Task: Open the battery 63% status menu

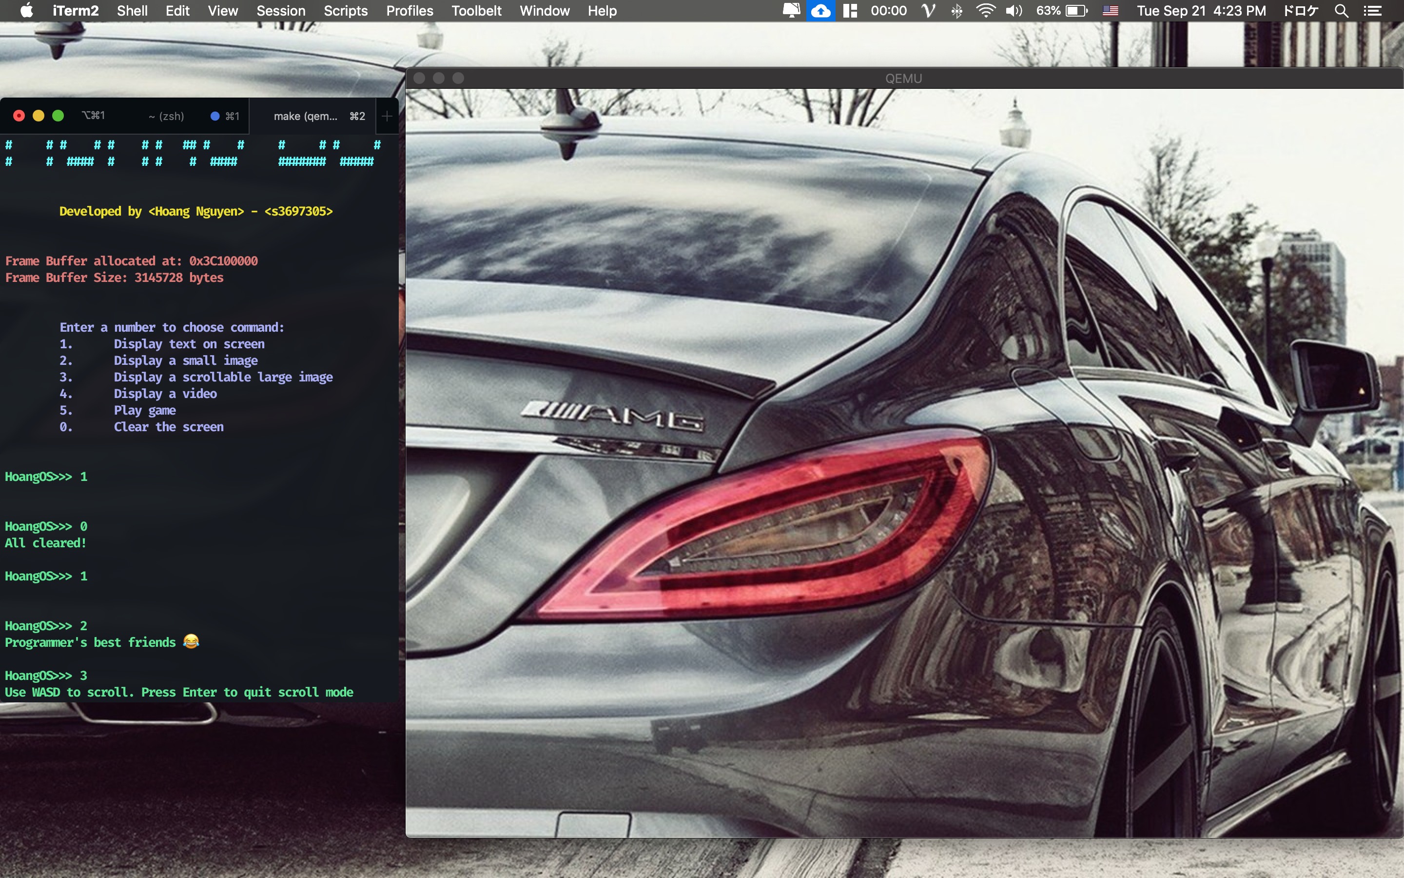Action: 1062,10
